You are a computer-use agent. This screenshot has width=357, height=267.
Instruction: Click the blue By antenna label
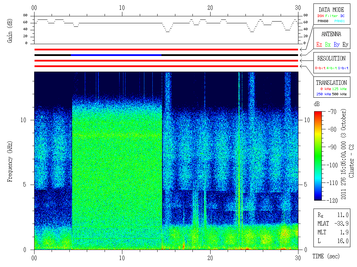coord(336,44)
